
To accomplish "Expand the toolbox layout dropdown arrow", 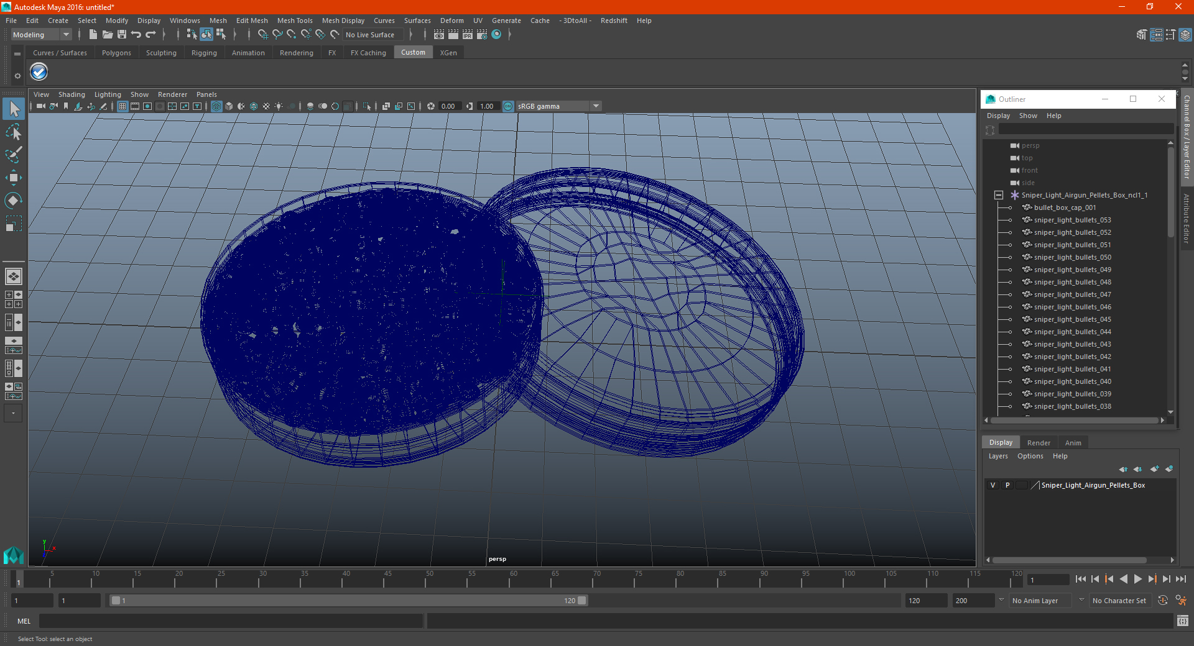I will pyautogui.click(x=13, y=413).
